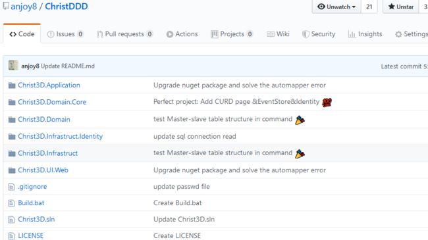428x240 pixels.
Task: Click the .gitignore file icon
Action: point(11,187)
